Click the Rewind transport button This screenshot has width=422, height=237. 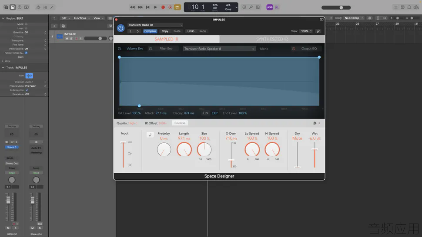132,7
